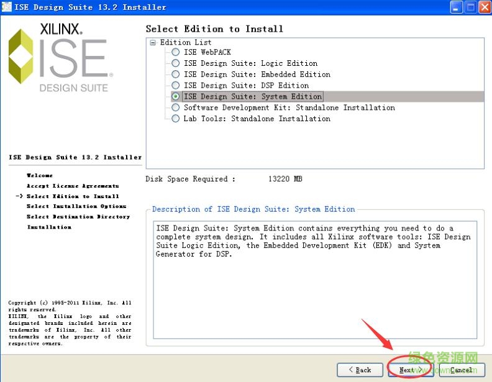Viewport: 492px width, 382px height.
Task: Select ISE Design Suite: Embedded Edition option
Action: [176, 75]
